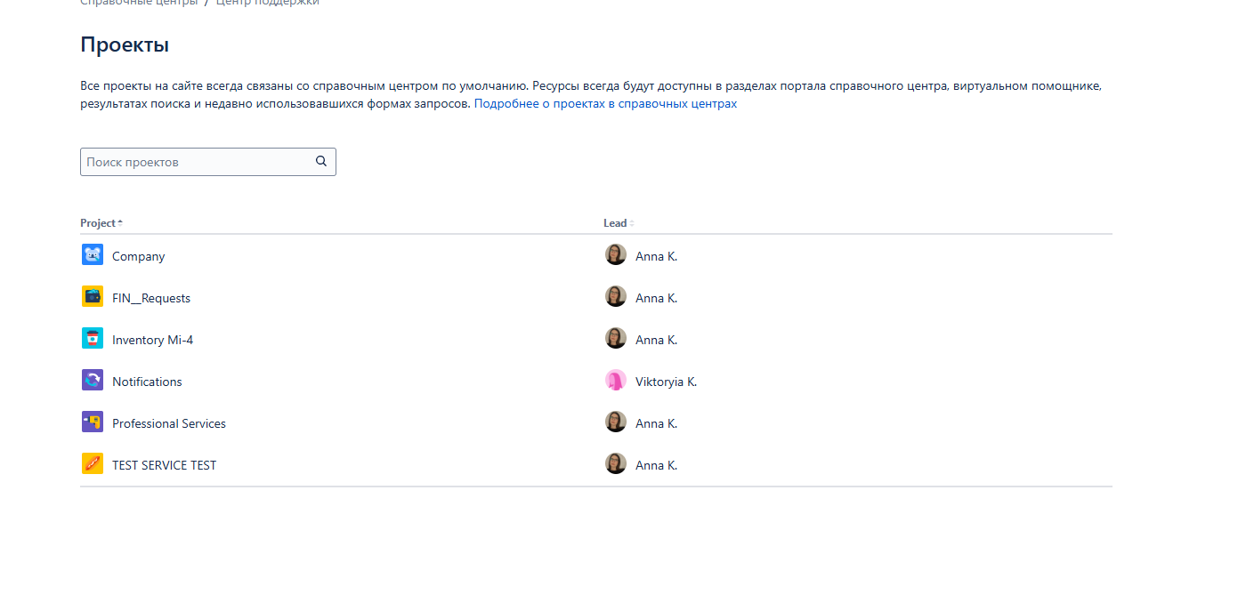Image resolution: width=1238 pixels, height=595 pixels.
Task: Open the Notifications project
Action: pyautogui.click(x=147, y=382)
